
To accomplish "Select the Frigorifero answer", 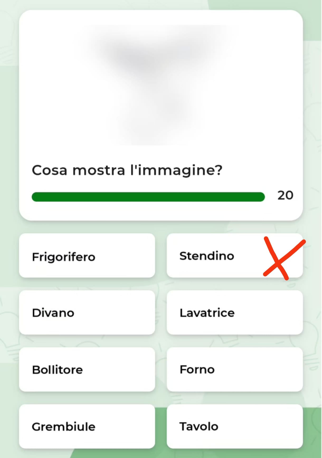I will (x=87, y=255).
